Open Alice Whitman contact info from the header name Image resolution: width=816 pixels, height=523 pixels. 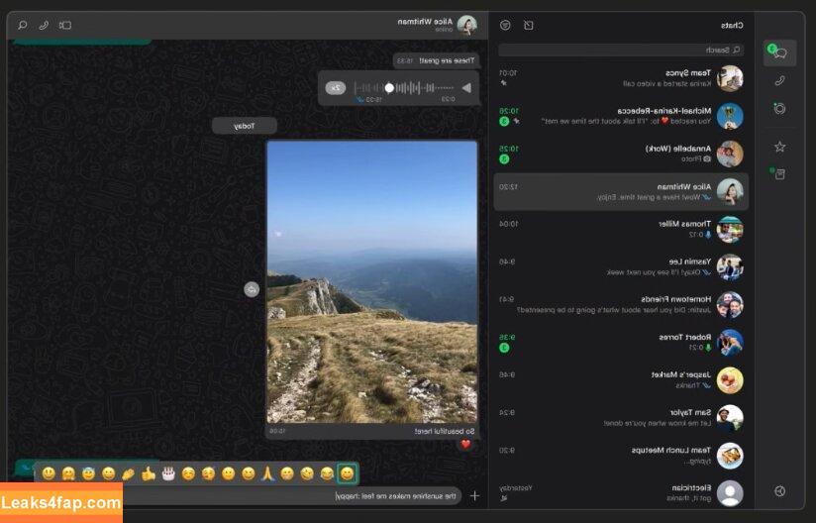pos(425,22)
